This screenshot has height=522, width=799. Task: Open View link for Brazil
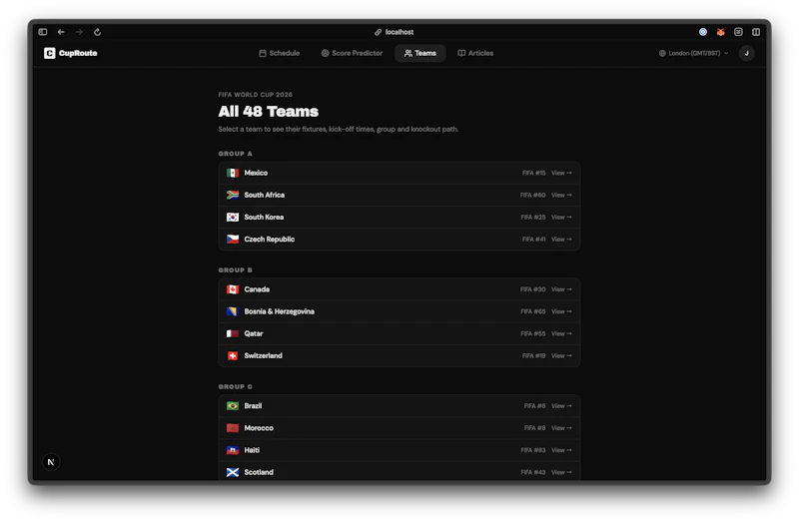(x=561, y=406)
